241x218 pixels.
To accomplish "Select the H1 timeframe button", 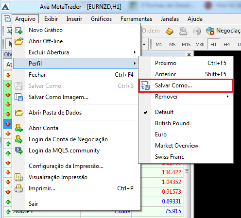I will pos(213,44).
